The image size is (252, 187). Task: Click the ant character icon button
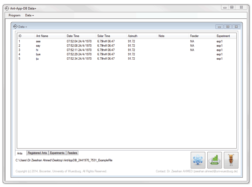coord(231,160)
